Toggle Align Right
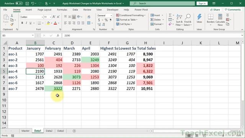The image size is (245, 138). pos(74,23)
